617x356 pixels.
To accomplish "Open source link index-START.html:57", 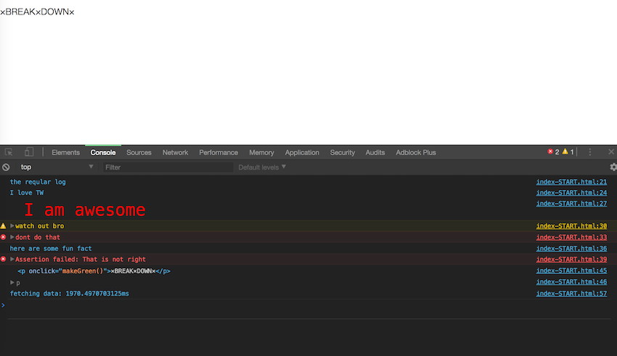I will [x=571, y=294].
